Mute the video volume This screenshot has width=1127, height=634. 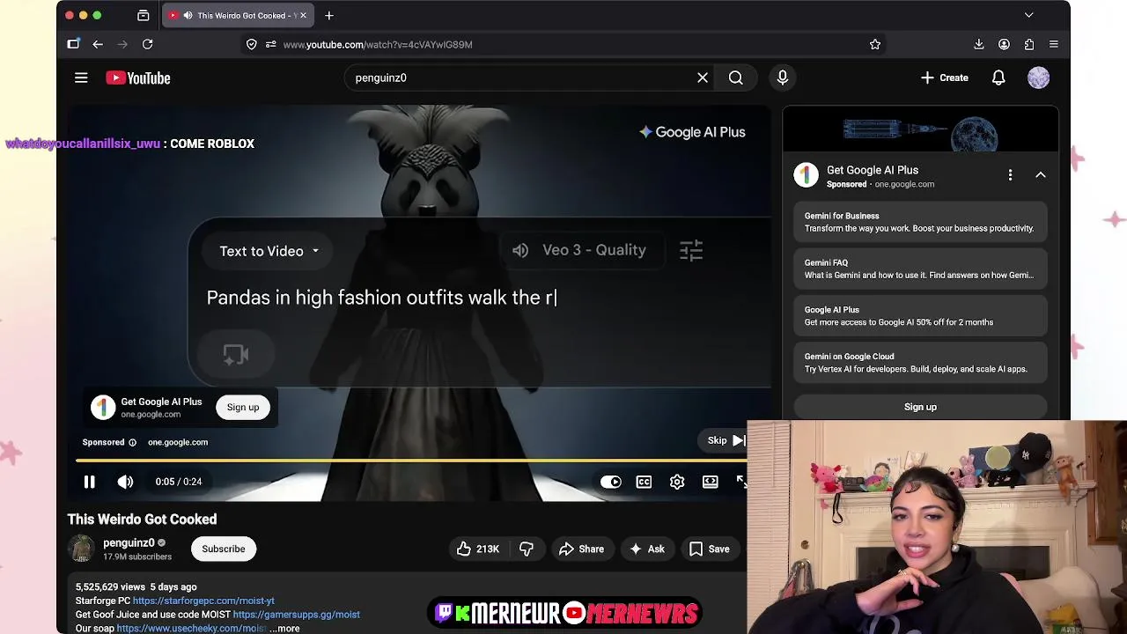(125, 482)
